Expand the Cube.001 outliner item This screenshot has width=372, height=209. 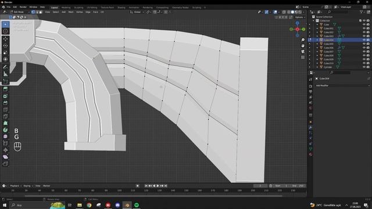point(317,28)
